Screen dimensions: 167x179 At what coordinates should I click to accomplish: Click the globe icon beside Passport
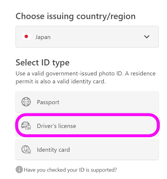click(x=26, y=102)
